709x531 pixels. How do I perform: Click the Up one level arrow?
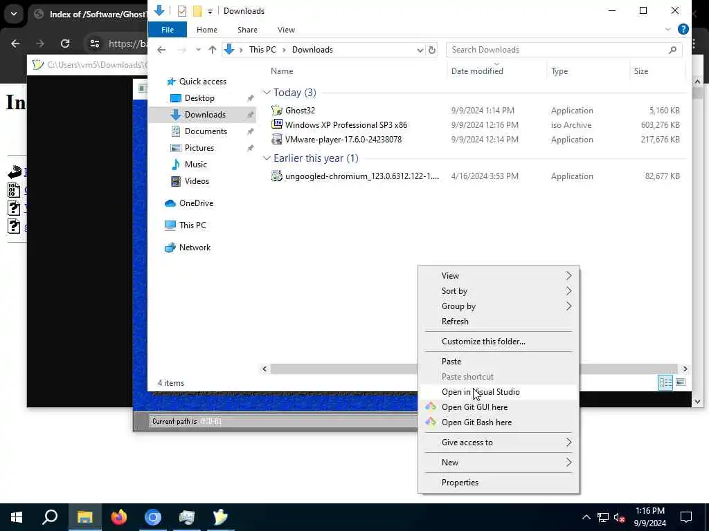click(x=213, y=50)
